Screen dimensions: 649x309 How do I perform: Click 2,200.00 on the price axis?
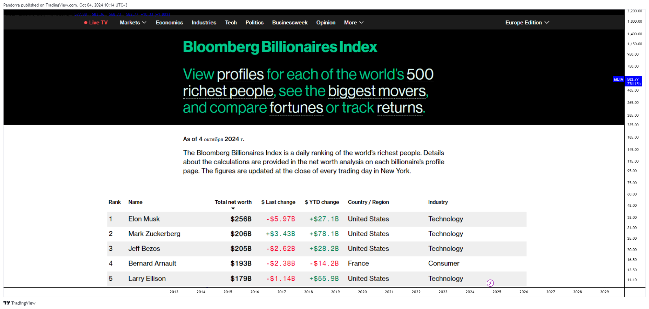[635, 11]
